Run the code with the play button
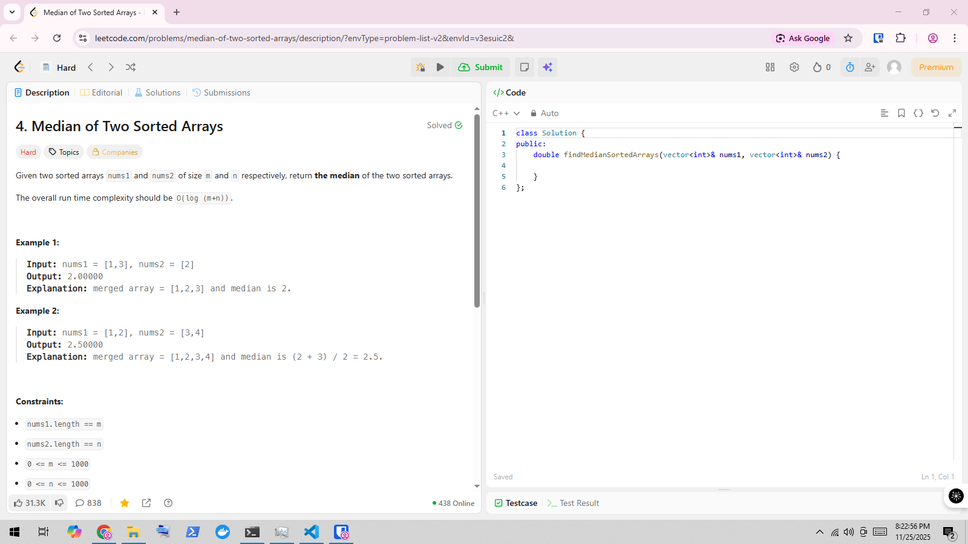Viewport: 968px width, 544px height. pos(440,67)
